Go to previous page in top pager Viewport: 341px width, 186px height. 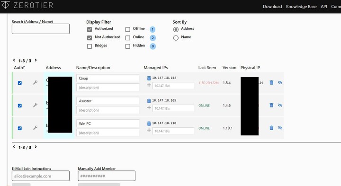[x=14, y=60]
